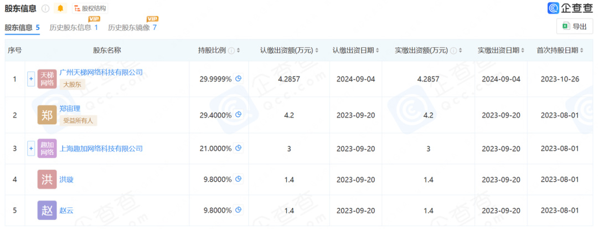
Task: Expand row of 广州天梯网络科技有限公司
Action: (31, 79)
